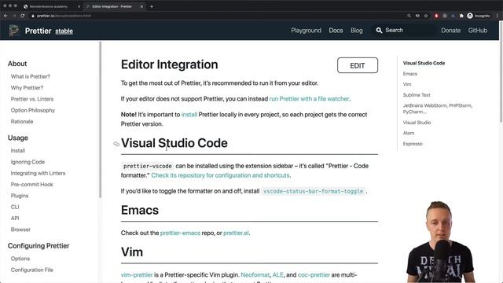Viewport: 503px width, 283px height.
Task: Open the Donate nav item
Action: click(450, 31)
